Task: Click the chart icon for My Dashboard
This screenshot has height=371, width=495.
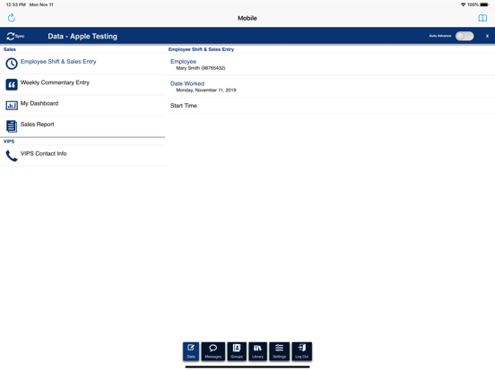Action: pos(12,106)
